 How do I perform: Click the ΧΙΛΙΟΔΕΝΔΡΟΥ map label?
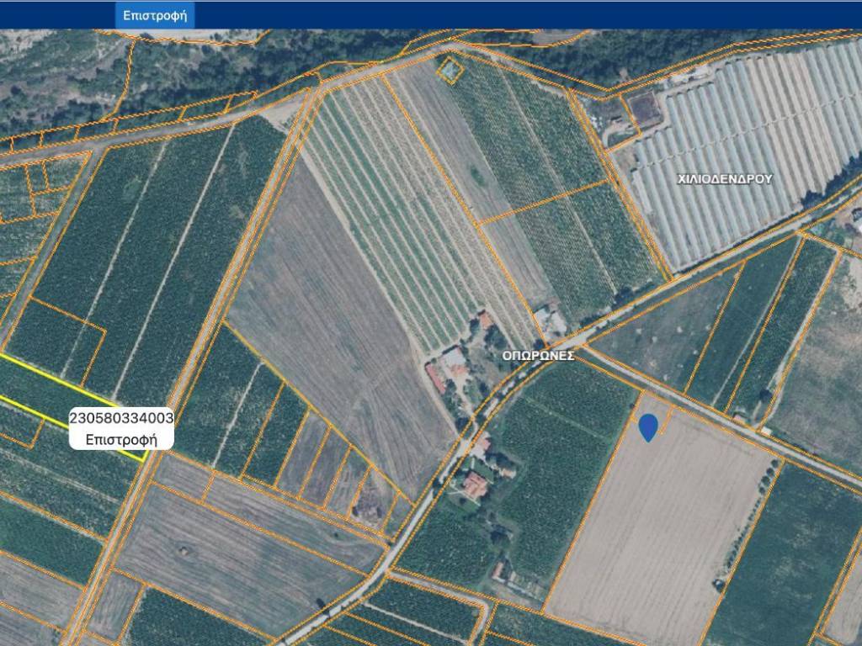point(725,179)
